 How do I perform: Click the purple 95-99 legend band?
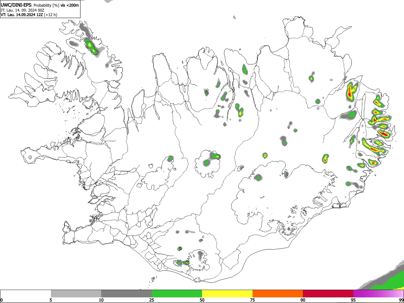click(378, 294)
